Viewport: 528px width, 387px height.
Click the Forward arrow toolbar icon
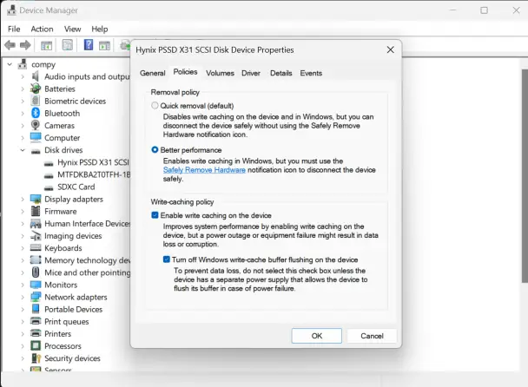coord(25,45)
